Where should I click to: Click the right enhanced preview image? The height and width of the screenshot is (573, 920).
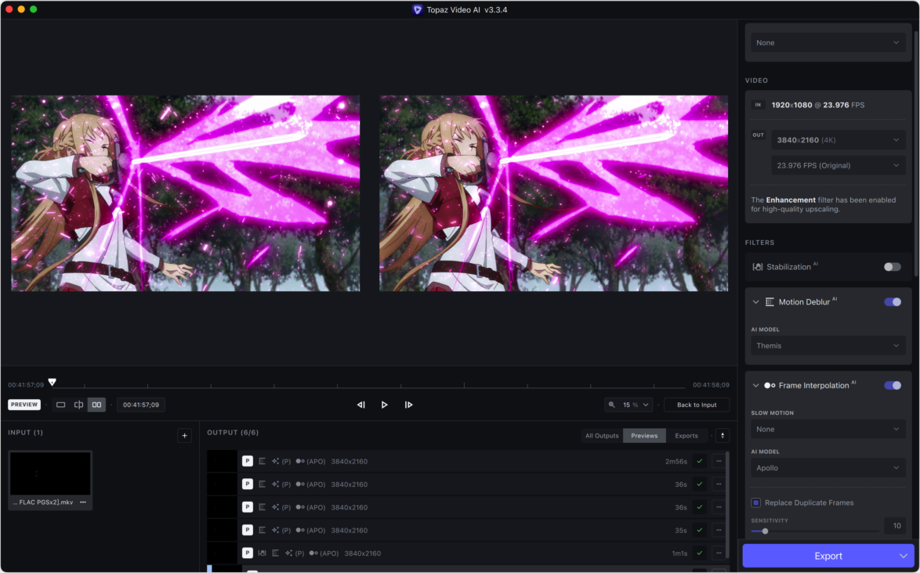[x=554, y=193]
